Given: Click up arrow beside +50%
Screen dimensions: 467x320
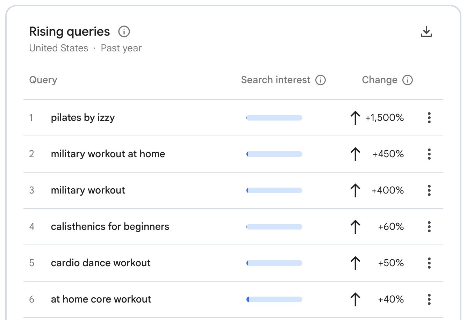Looking at the screenshot, I should [355, 263].
